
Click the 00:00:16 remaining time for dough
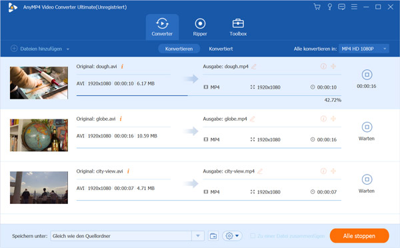(x=366, y=86)
